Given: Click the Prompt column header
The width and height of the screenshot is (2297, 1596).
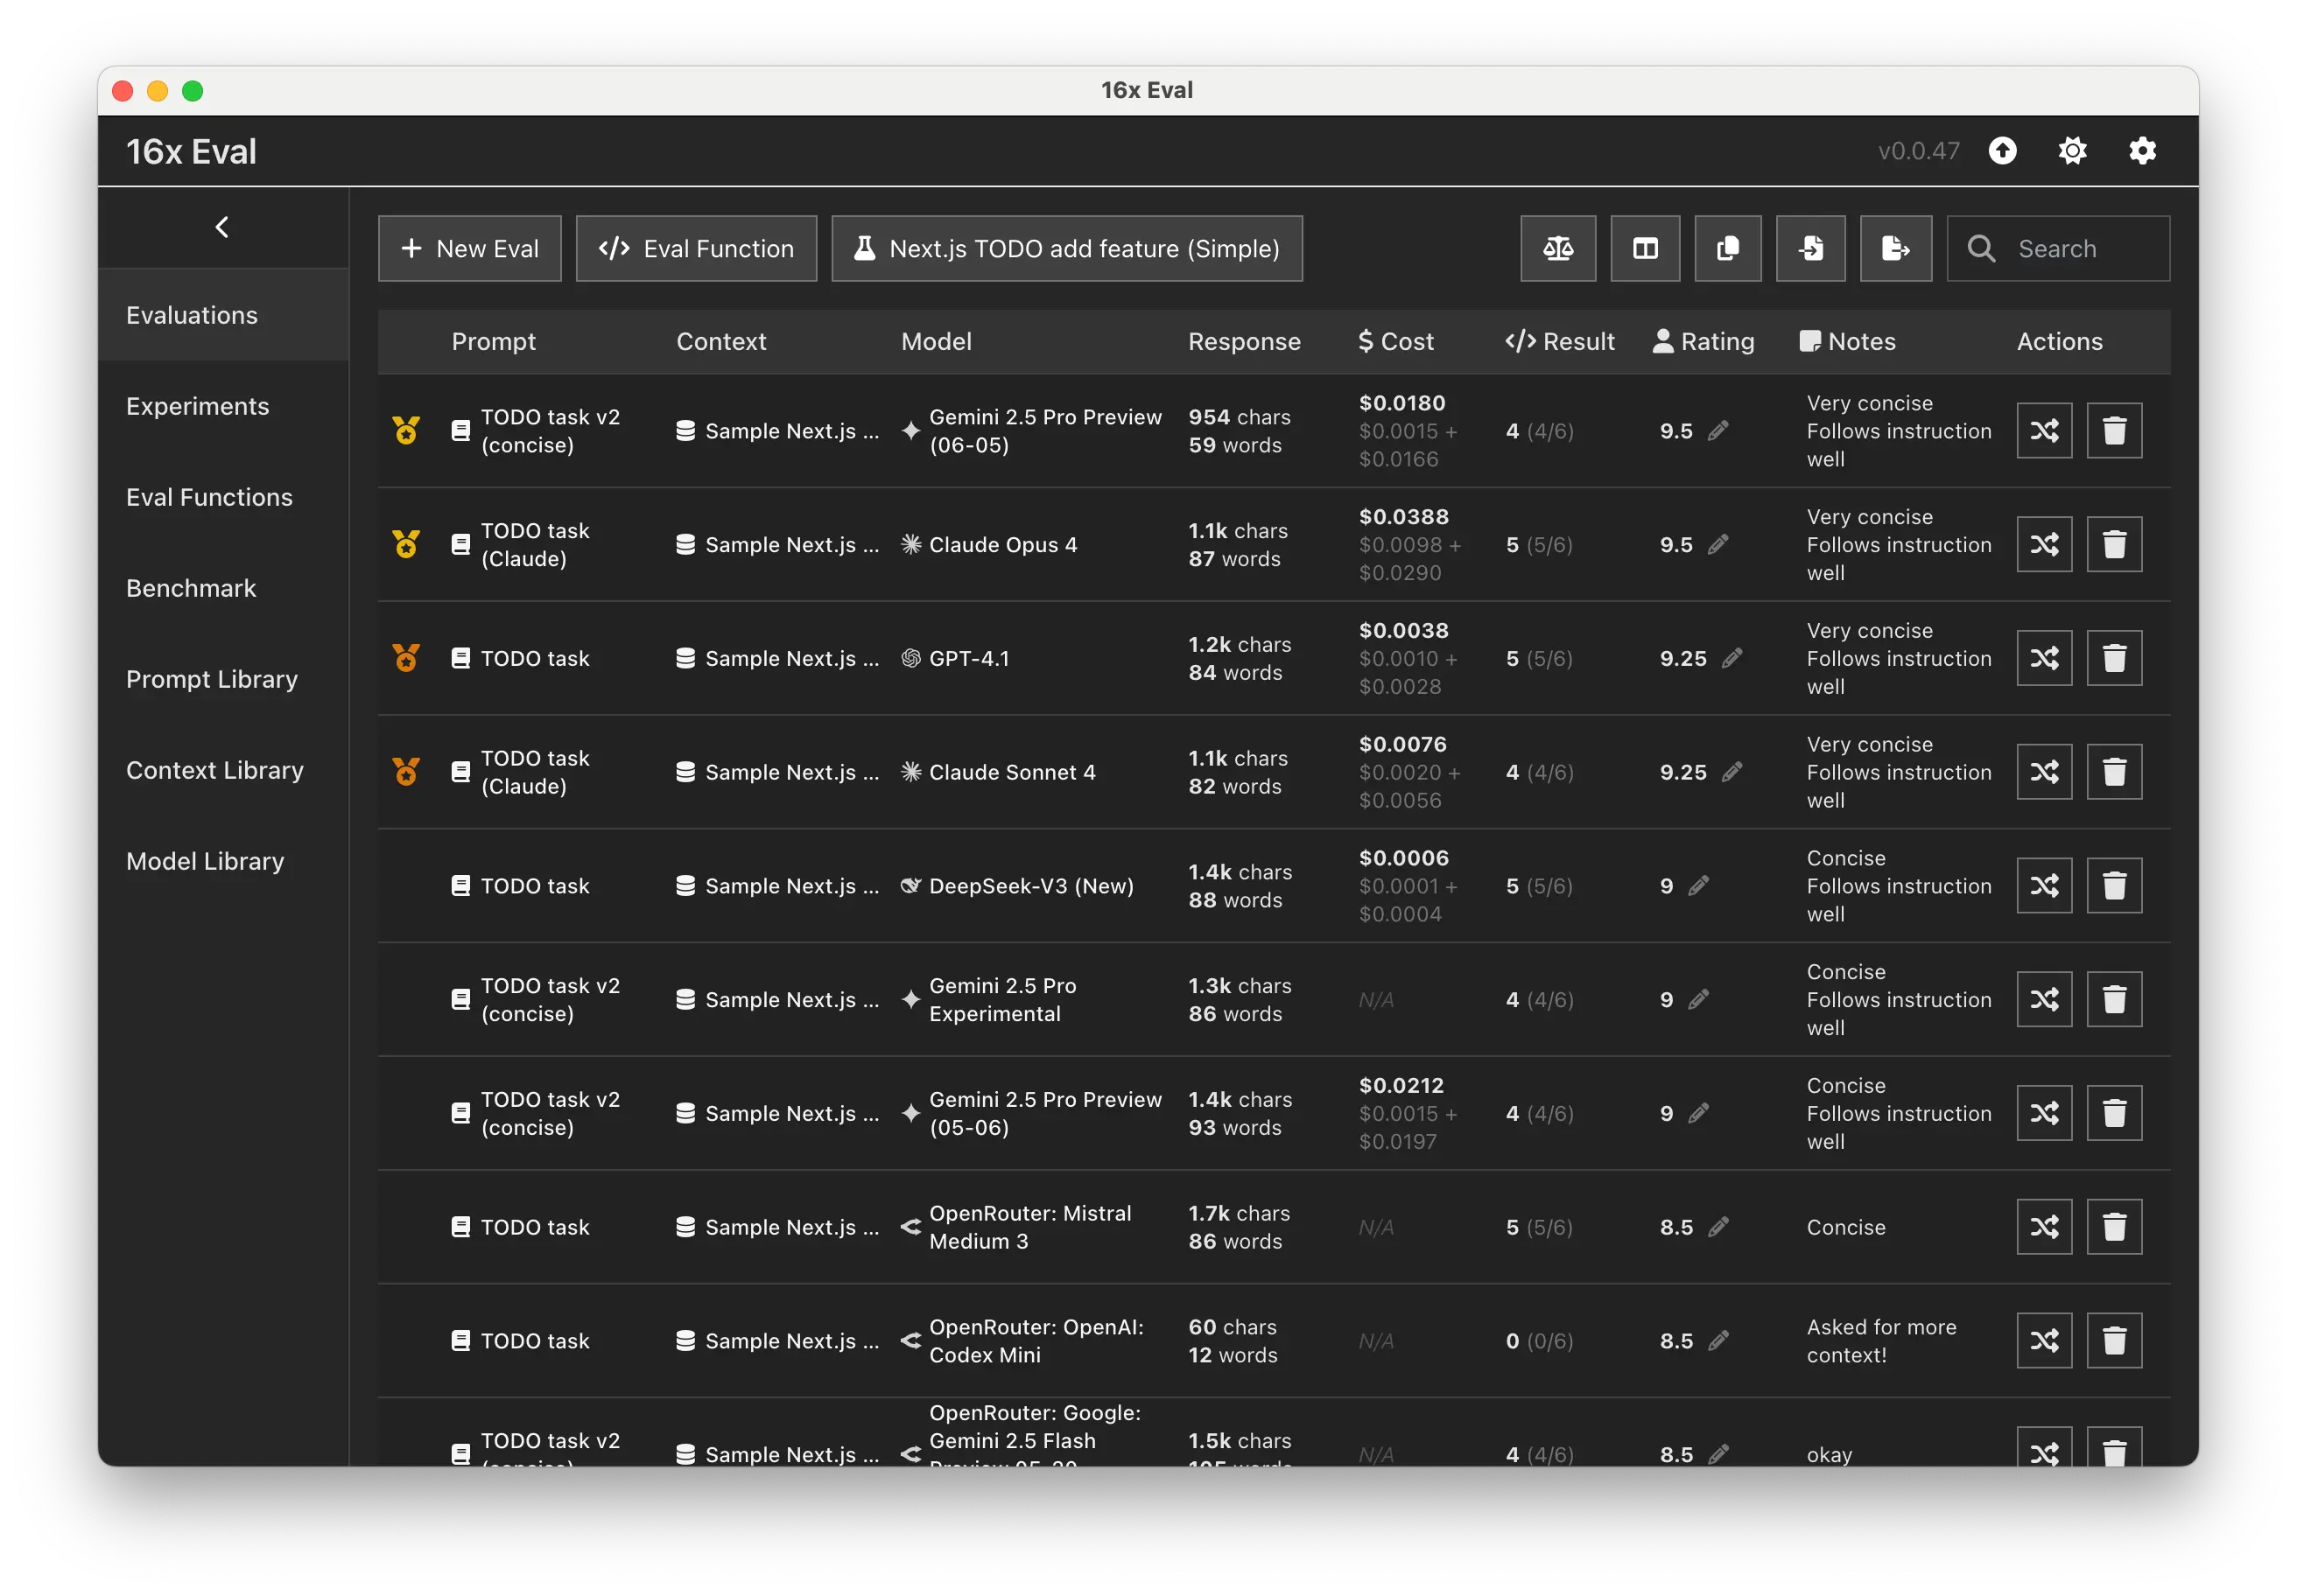Looking at the screenshot, I should [x=493, y=341].
